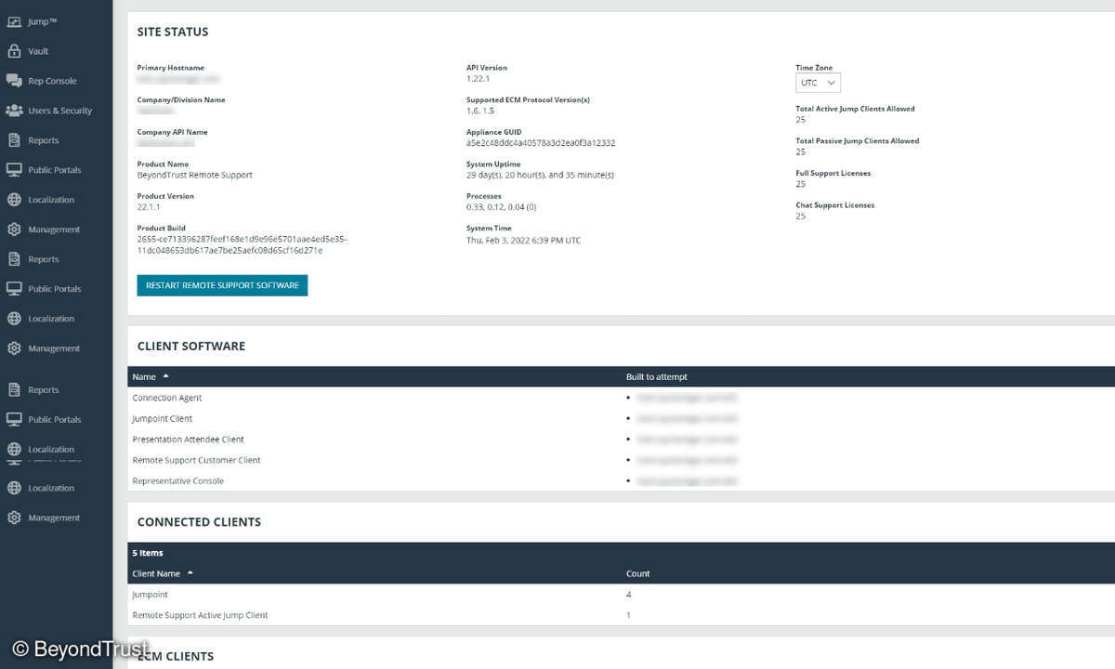Select Remote Support Active Jump Client row

pyautogui.click(x=621, y=615)
